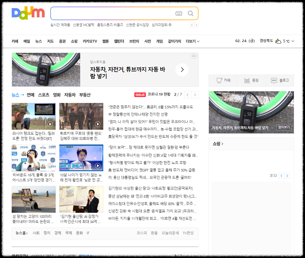Go to next news page arrow

click(195, 95)
